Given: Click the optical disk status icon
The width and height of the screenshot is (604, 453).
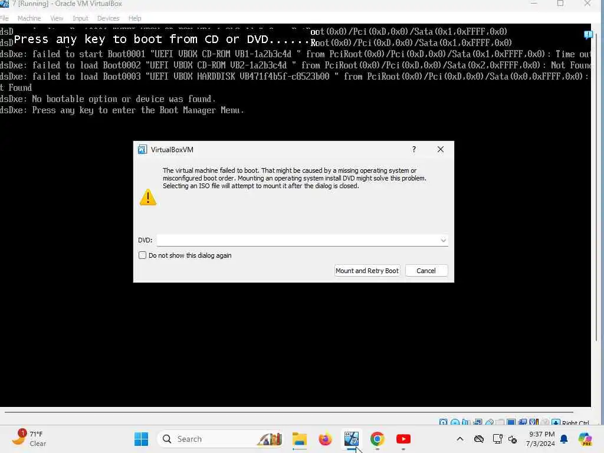Looking at the screenshot, I should tap(455, 422).
